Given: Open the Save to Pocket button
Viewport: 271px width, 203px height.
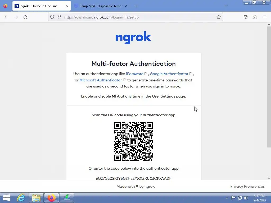Looking at the screenshot, I should click(x=246, y=17).
